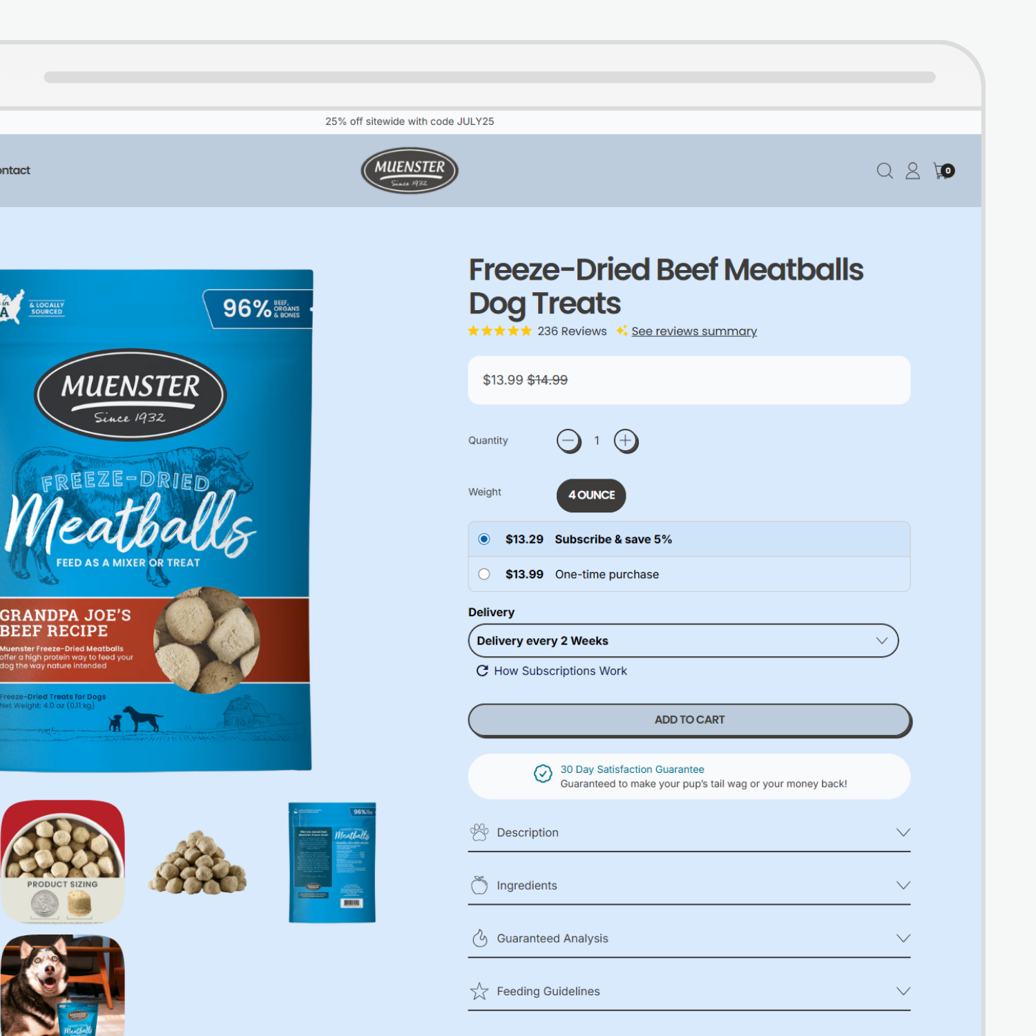Open the user account icon

(x=912, y=171)
